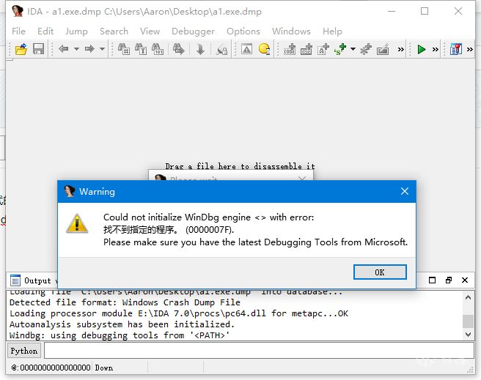Click the gray down arrow toolbar icon
This screenshot has height=380, width=481.
[x=200, y=49]
